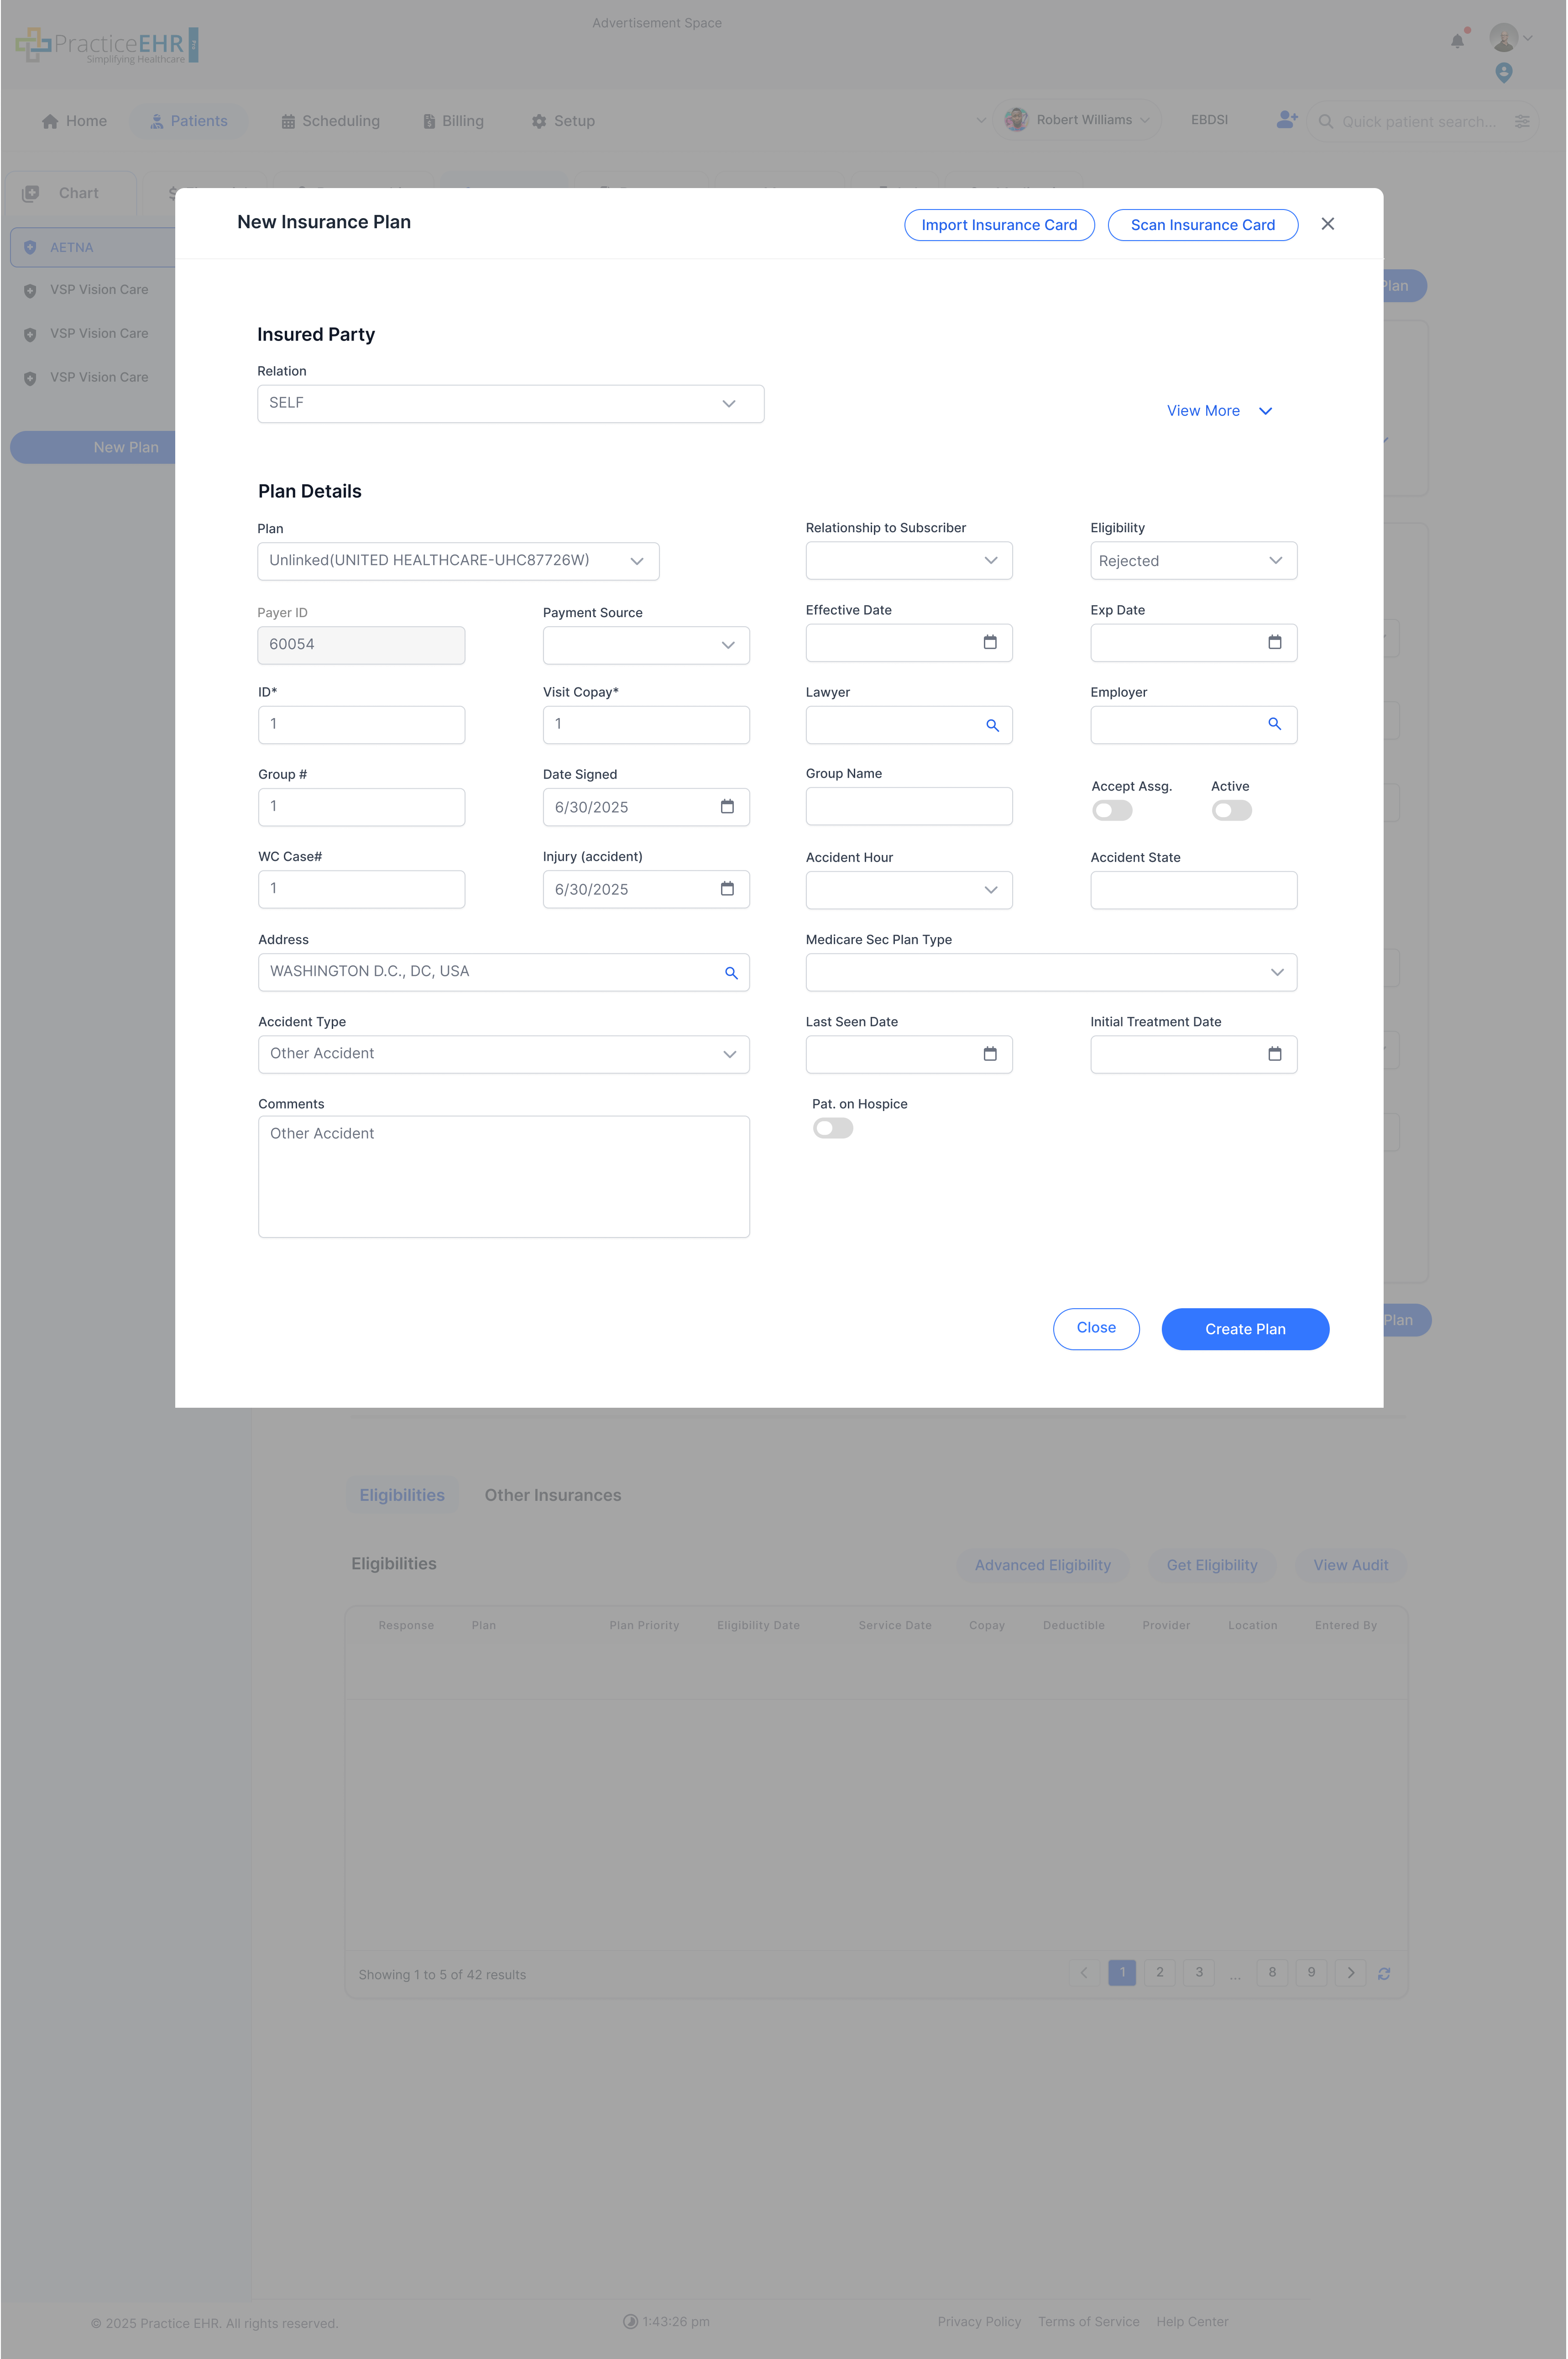This screenshot has width=1568, height=2359.
Task: Click the Exp Date calendar icon
Action: (x=1274, y=642)
